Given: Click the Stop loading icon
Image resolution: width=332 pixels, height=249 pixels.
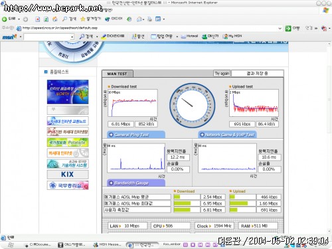Looking at the screenshot, I should tap(37, 19).
